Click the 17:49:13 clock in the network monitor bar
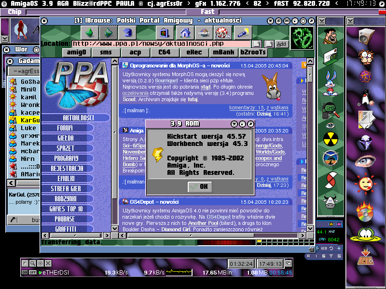Screen dimensions: 386x289 tap(270, 264)
